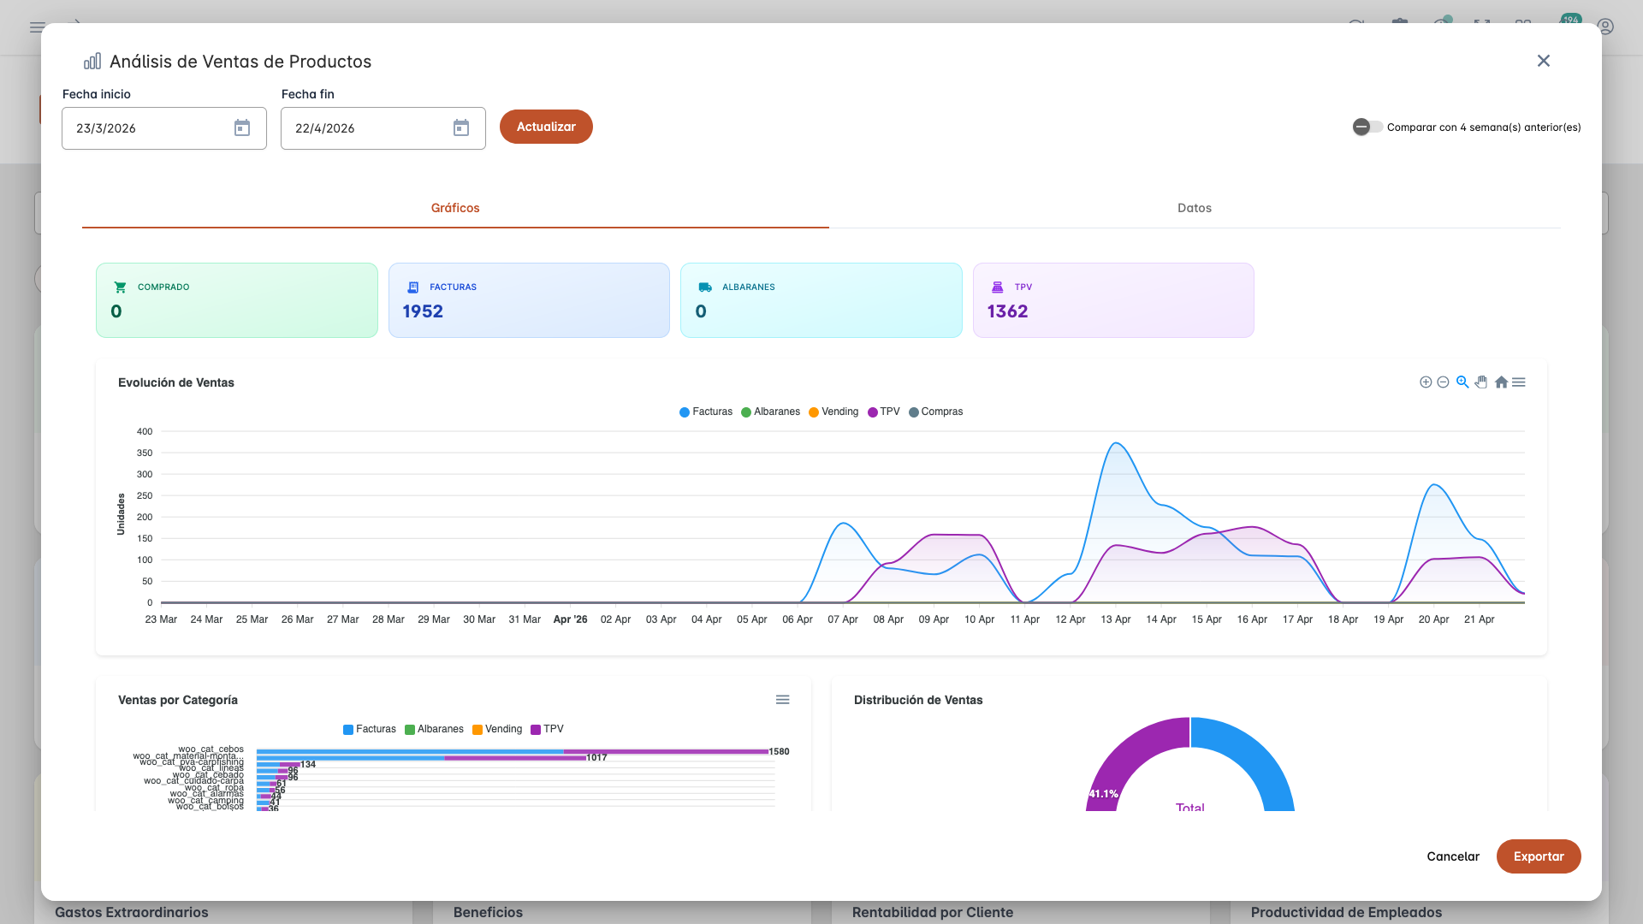The height and width of the screenshot is (924, 1643).
Task: Click the Fecha inicio date field
Action: pyautogui.click(x=145, y=128)
